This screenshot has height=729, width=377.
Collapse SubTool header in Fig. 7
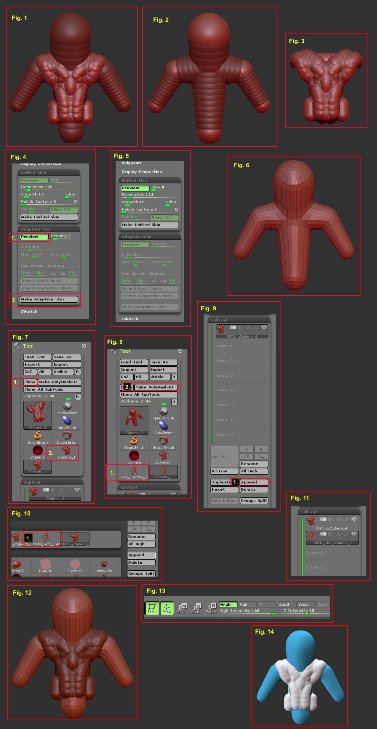[x=52, y=482]
